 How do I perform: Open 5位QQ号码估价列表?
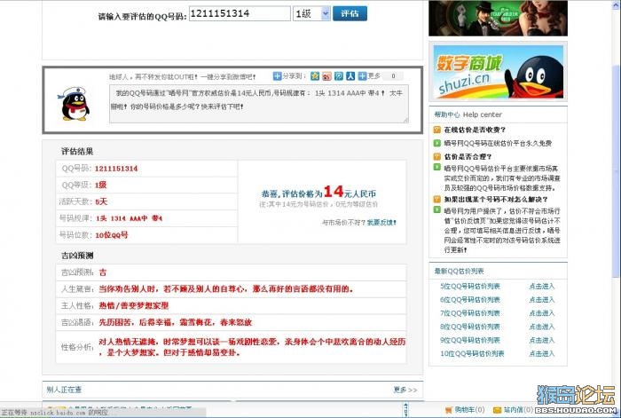470,286
